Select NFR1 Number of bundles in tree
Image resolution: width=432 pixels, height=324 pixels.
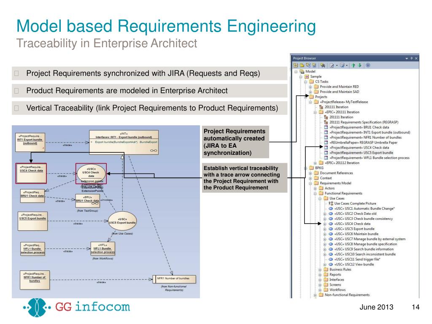365,138
